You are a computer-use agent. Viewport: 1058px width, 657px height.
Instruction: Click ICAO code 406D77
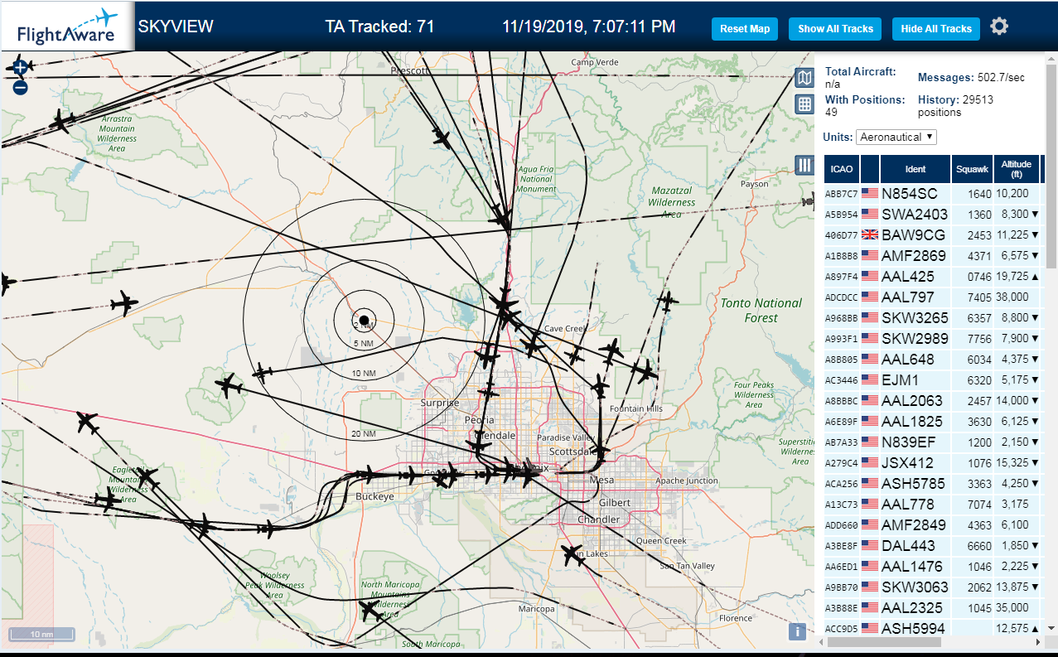click(x=841, y=235)
